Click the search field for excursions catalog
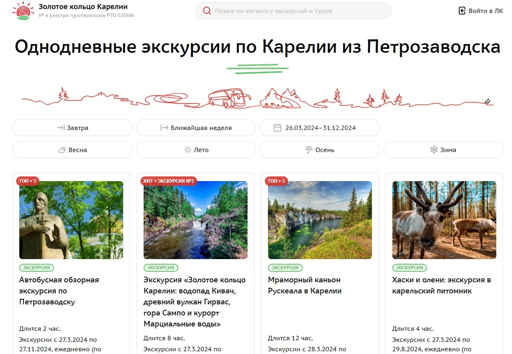The height and width of the screenshot is (354, 512). [293, 11]
